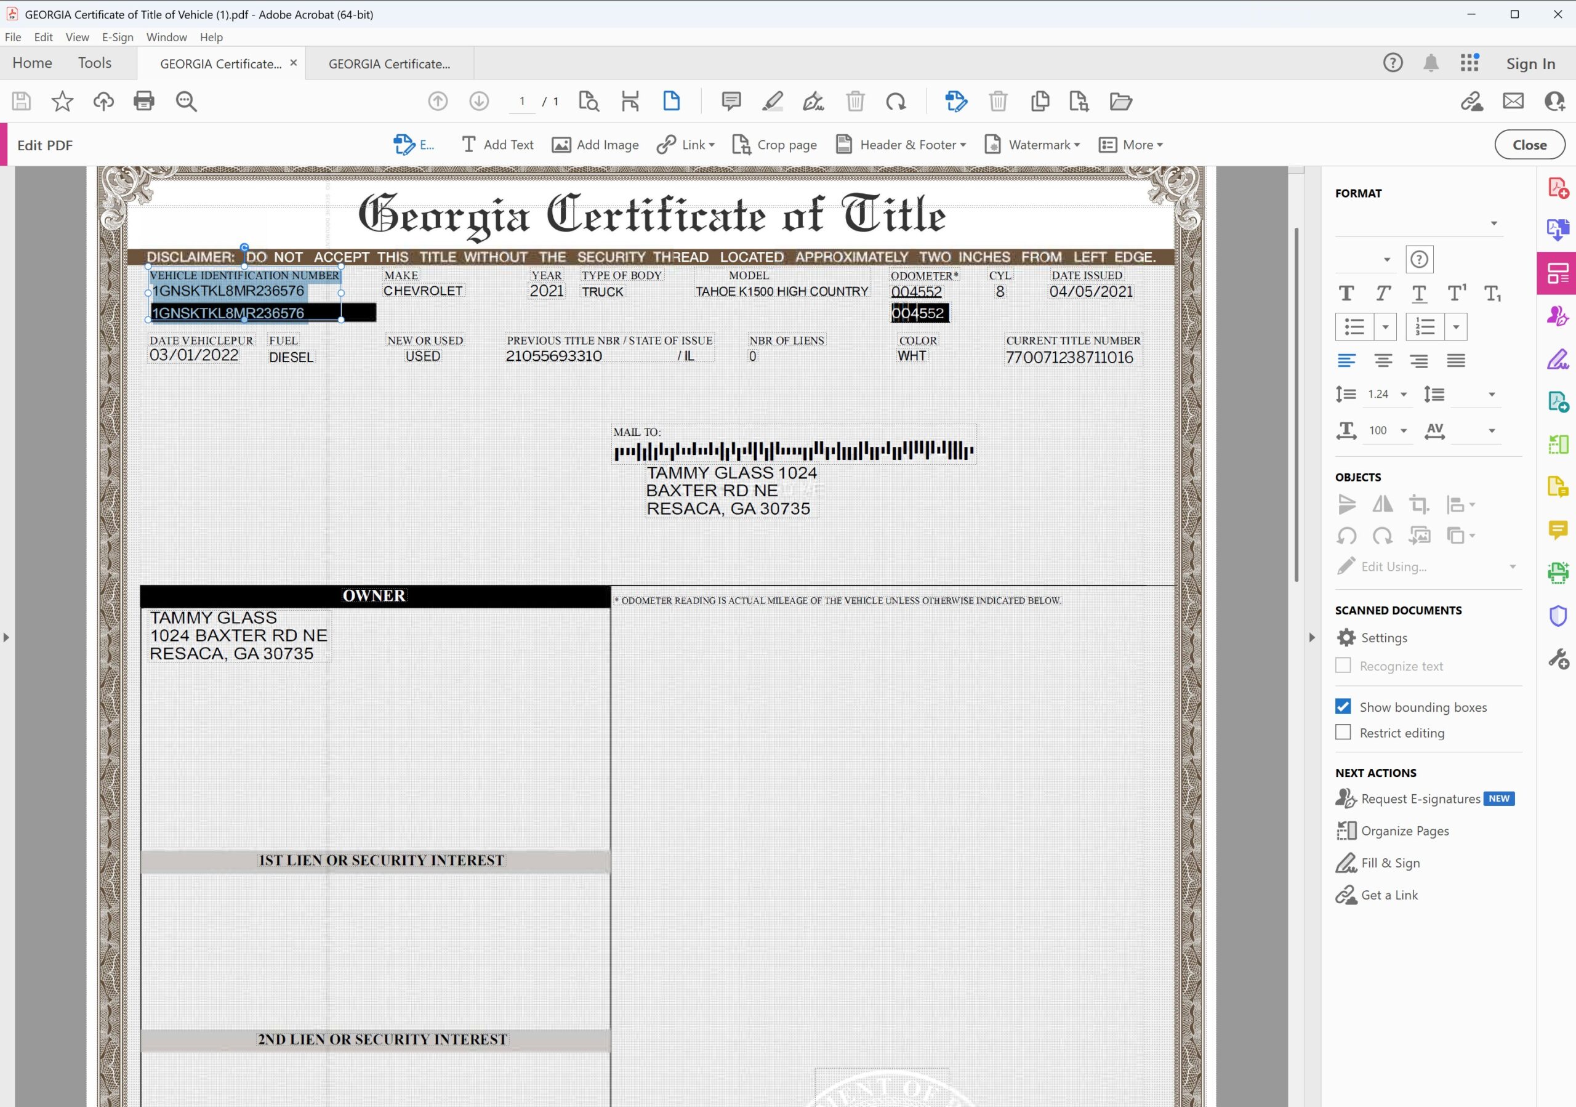Open the View menu
The width and height of the screenshot is (1576, 1107).
coord(77,37)
